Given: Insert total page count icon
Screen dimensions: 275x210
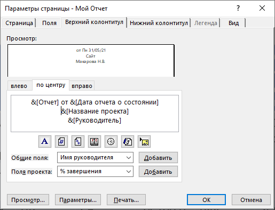Looking at the screenshot, I should (x=78, y=142).
